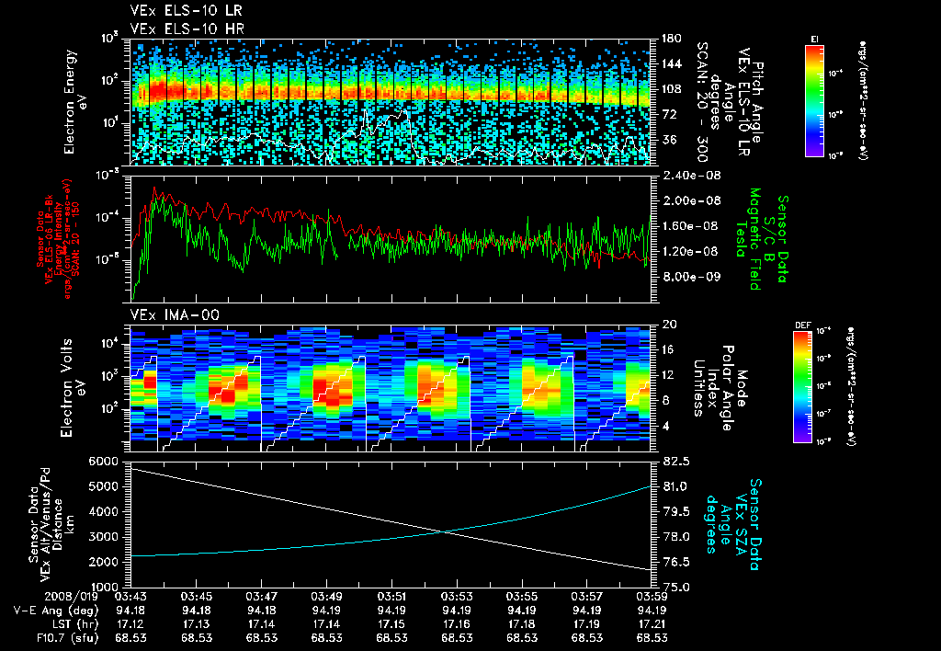Image resolution: width=941 pixels, height=651 pixels.
Task: Click the time label "03:55"
Action: pyautogui.click(x=522, y=597)
